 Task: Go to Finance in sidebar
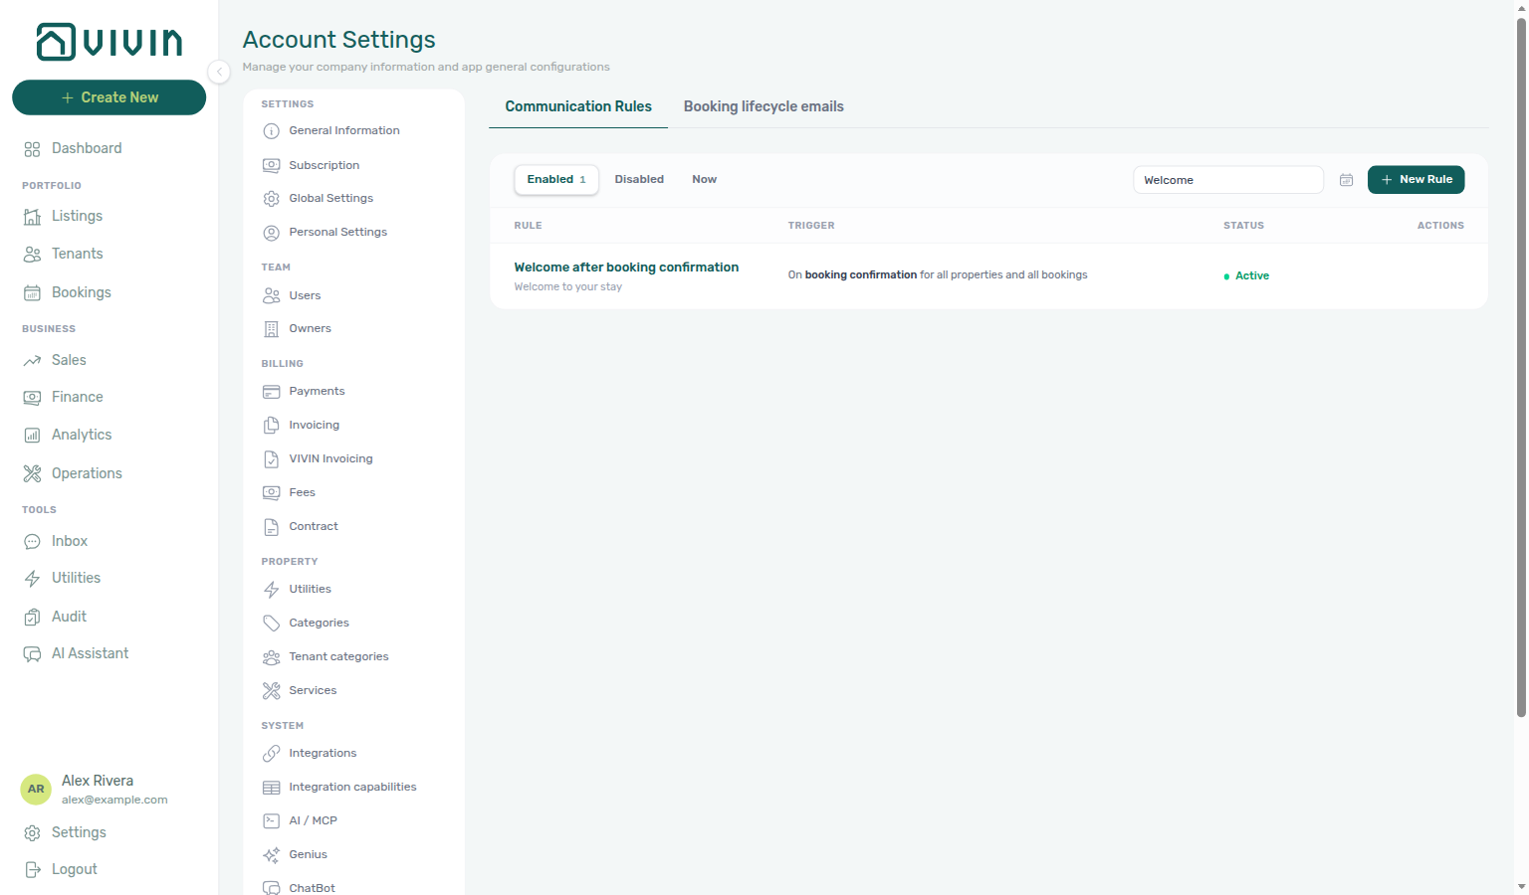pos(77,397)
